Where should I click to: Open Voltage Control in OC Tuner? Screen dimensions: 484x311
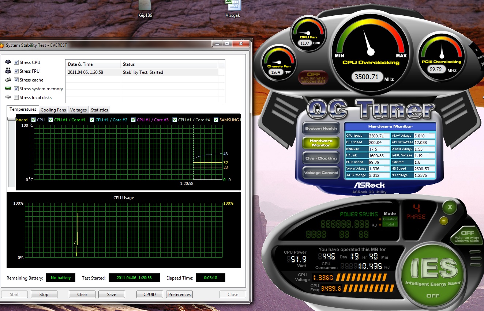click(321, 173)
